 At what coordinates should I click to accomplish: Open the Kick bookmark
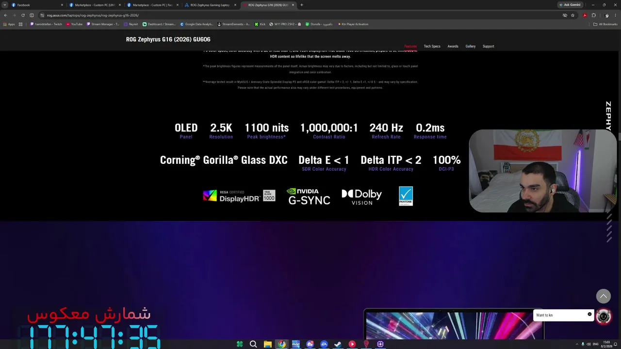coord(260,24)
